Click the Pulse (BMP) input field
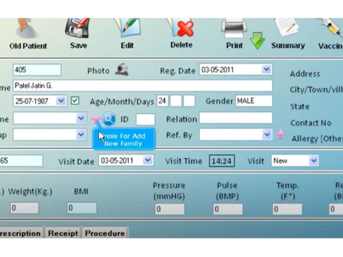This screenshot has width=343, height=257. (x=228, y=209)
